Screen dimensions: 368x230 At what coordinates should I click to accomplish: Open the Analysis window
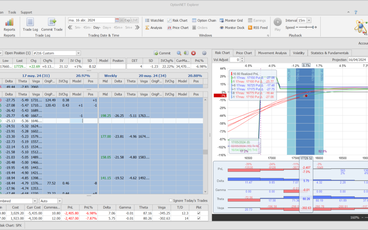coord(153,28)
